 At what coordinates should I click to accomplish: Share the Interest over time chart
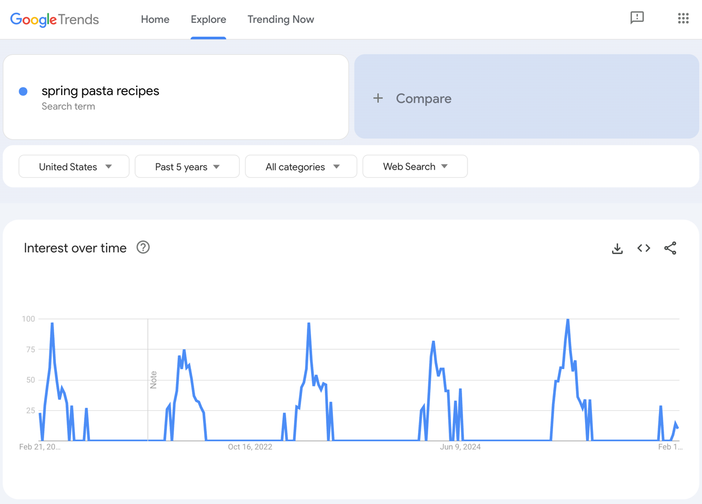coord(670,248)
